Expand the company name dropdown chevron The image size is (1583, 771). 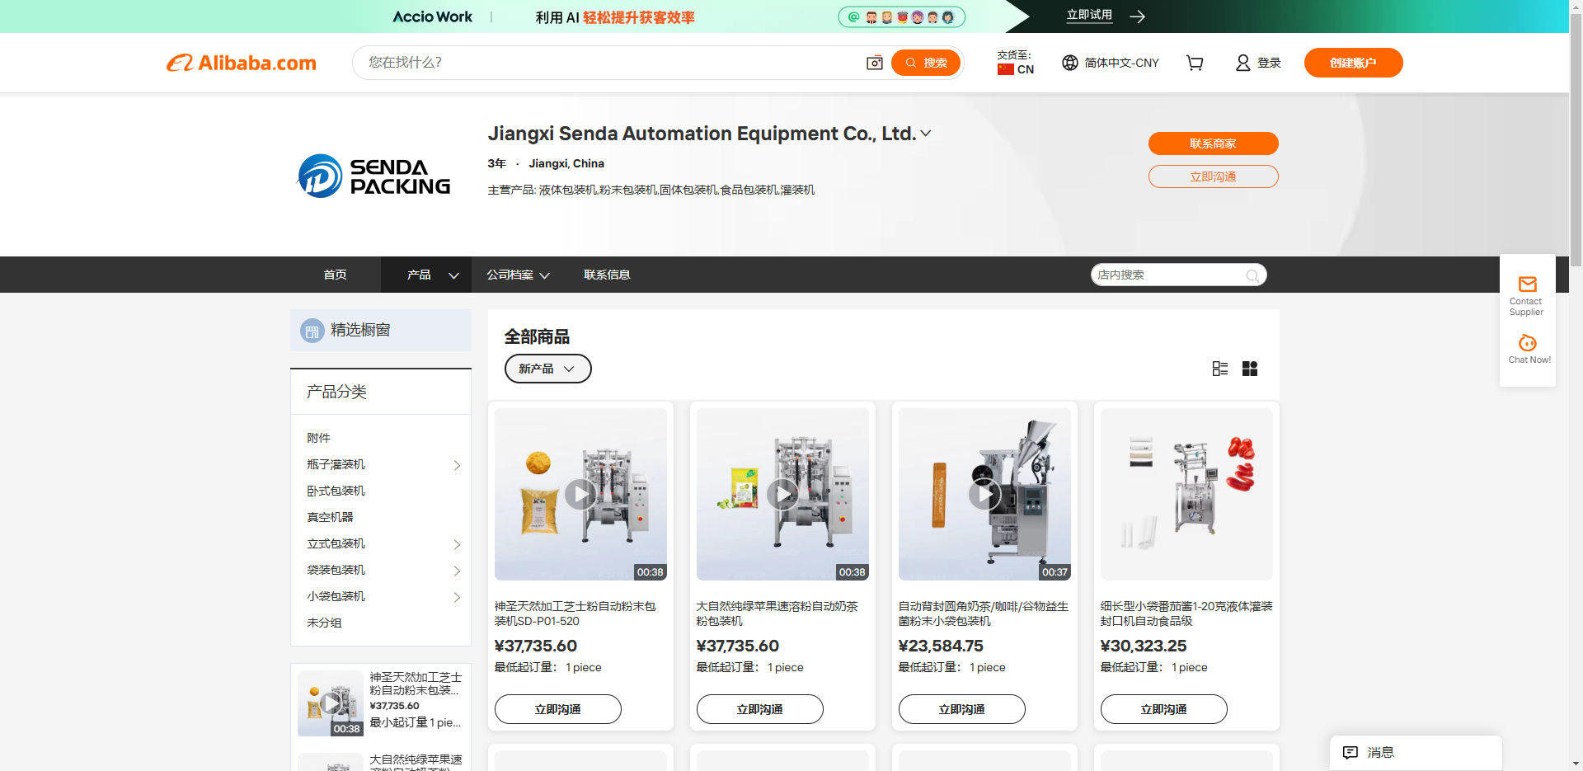click(x=926, y=134)
